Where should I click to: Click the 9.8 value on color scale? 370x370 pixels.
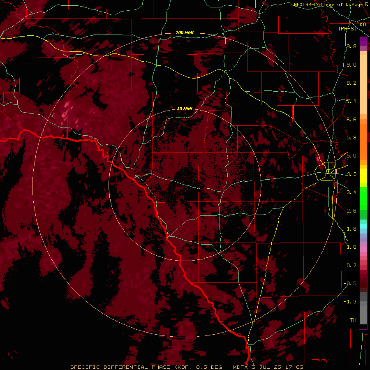[351, 46]
